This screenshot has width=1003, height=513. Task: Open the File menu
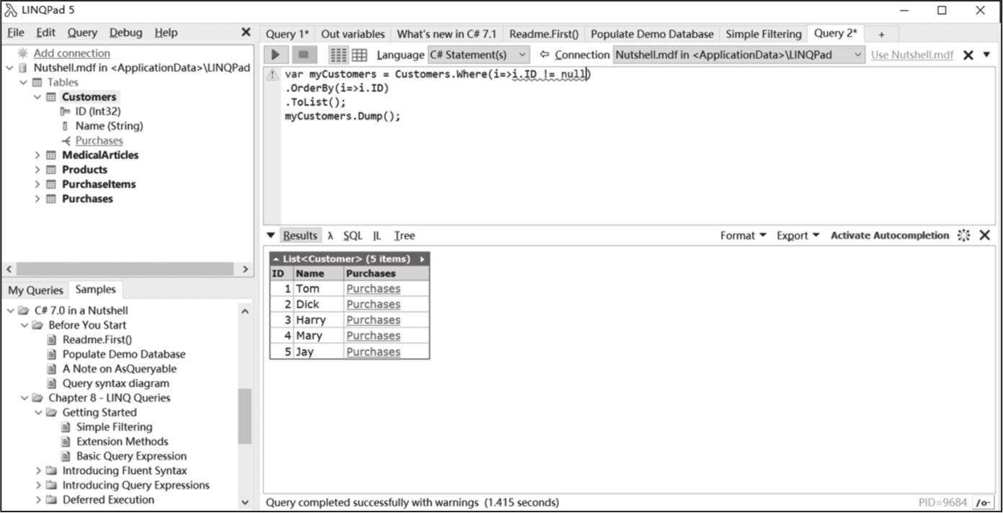click(x=15, y=32)
